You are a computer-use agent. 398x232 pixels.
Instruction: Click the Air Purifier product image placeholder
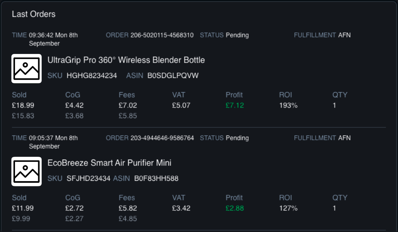(26, 171)
